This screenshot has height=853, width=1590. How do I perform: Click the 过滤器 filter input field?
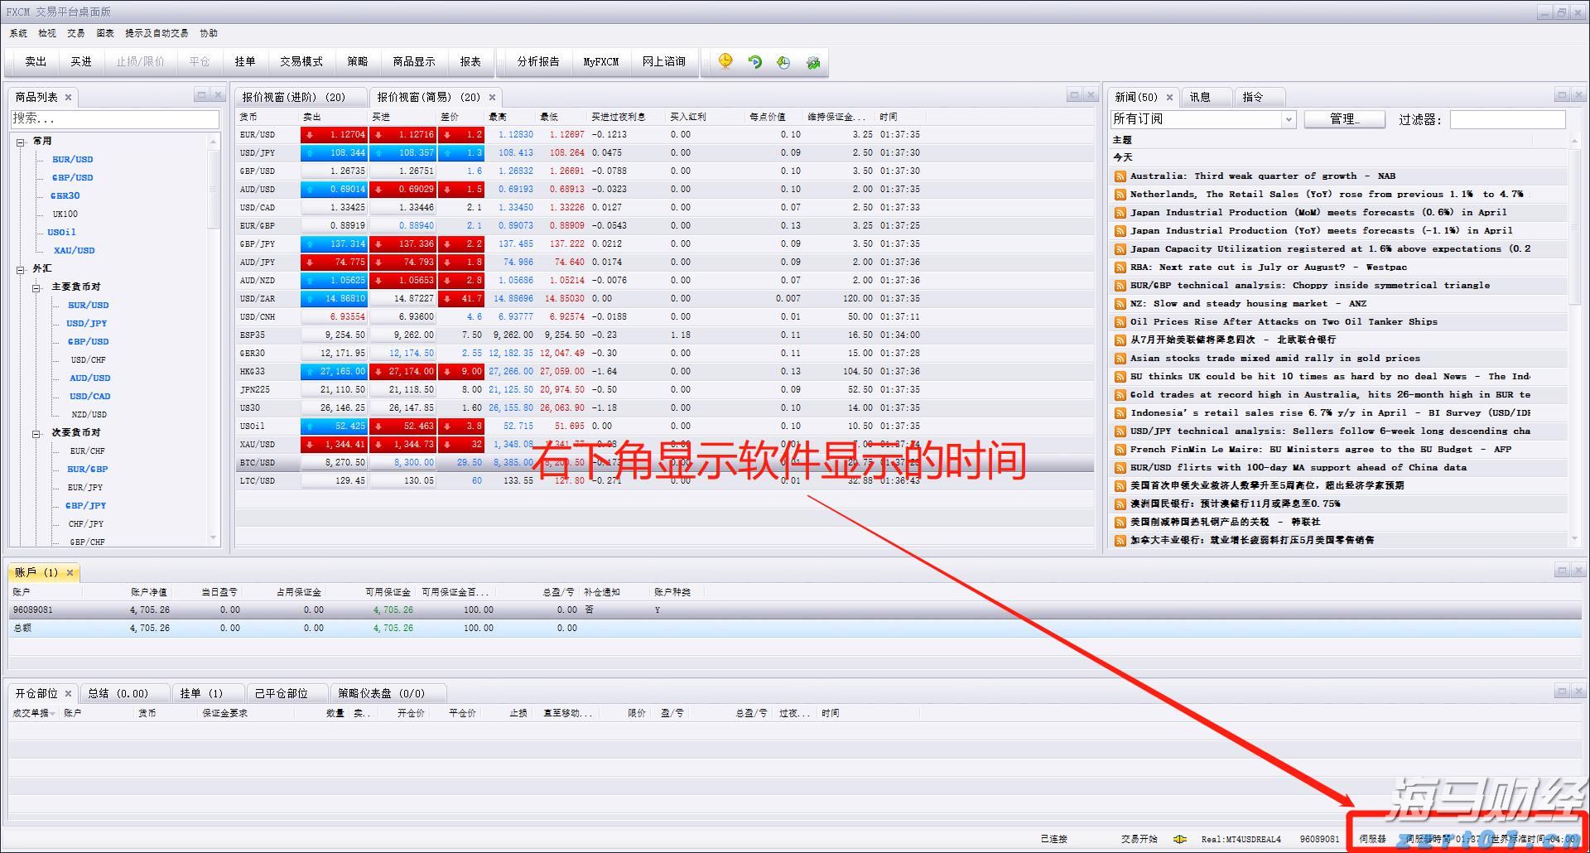(x=1507, y=119)
